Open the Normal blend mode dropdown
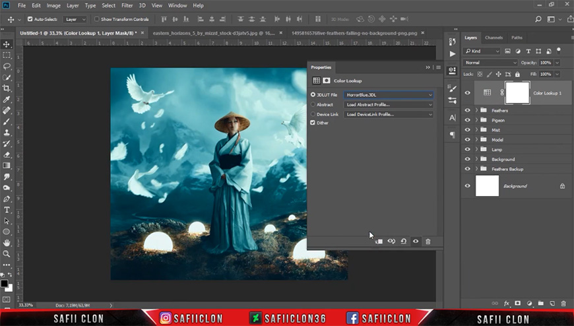Screen dimensions: 574x326 click(490, 63)
